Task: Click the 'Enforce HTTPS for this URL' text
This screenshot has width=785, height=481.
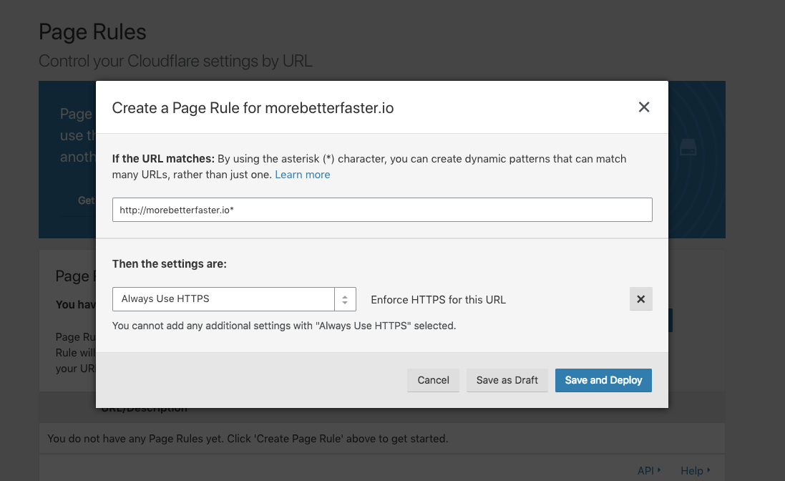Action: click(x=438, y=300)
